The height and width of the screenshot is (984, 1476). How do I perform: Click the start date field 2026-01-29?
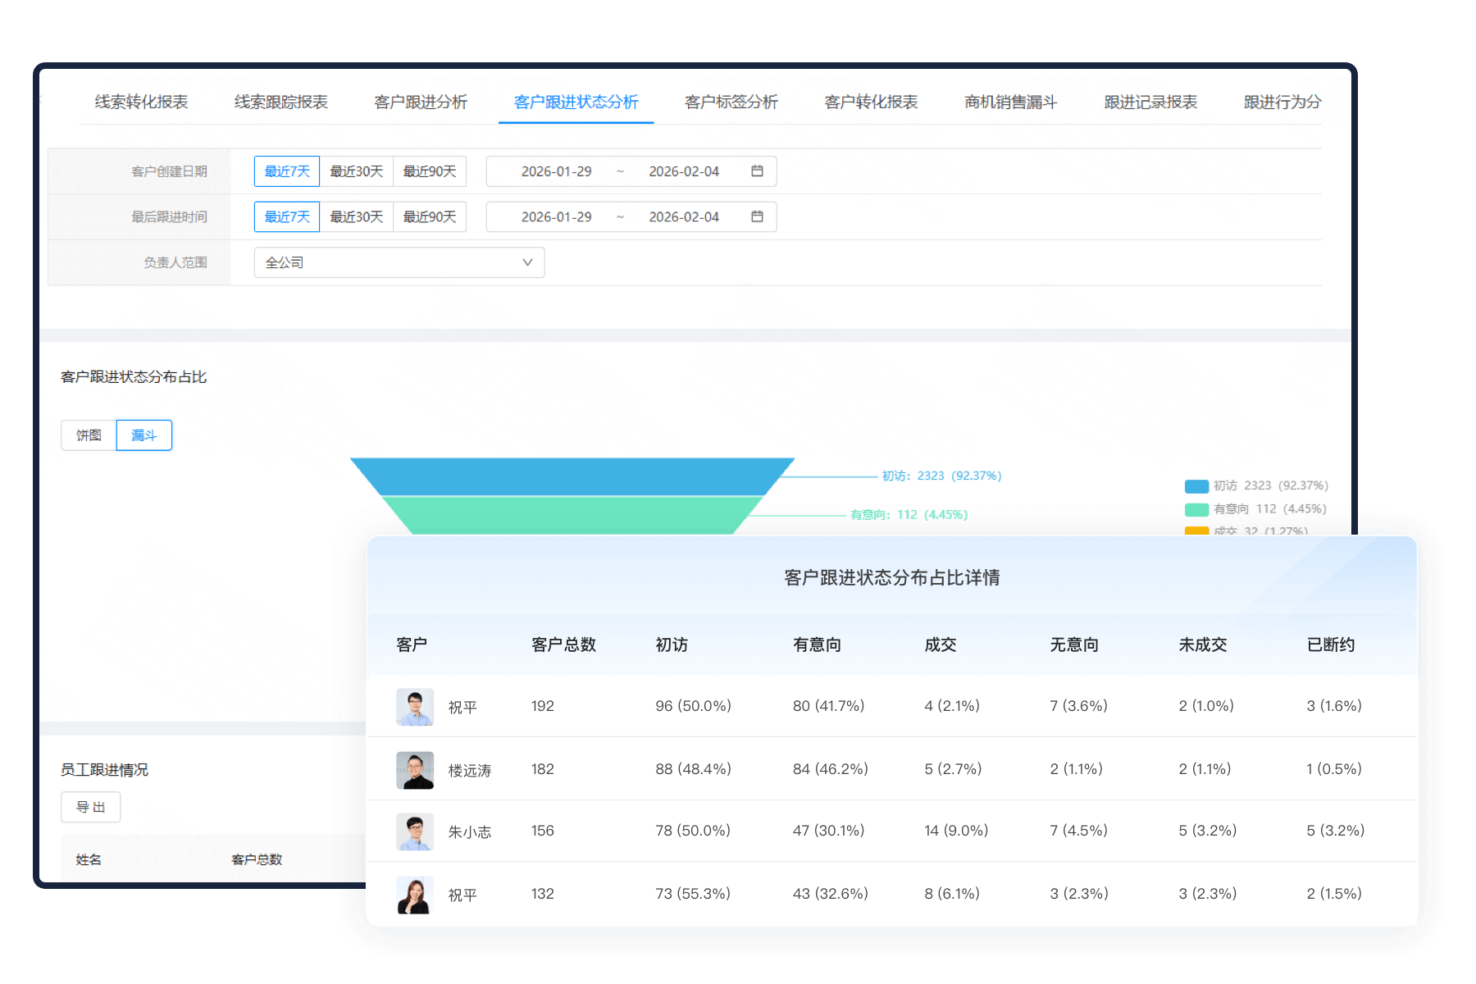tap(558, 171)
